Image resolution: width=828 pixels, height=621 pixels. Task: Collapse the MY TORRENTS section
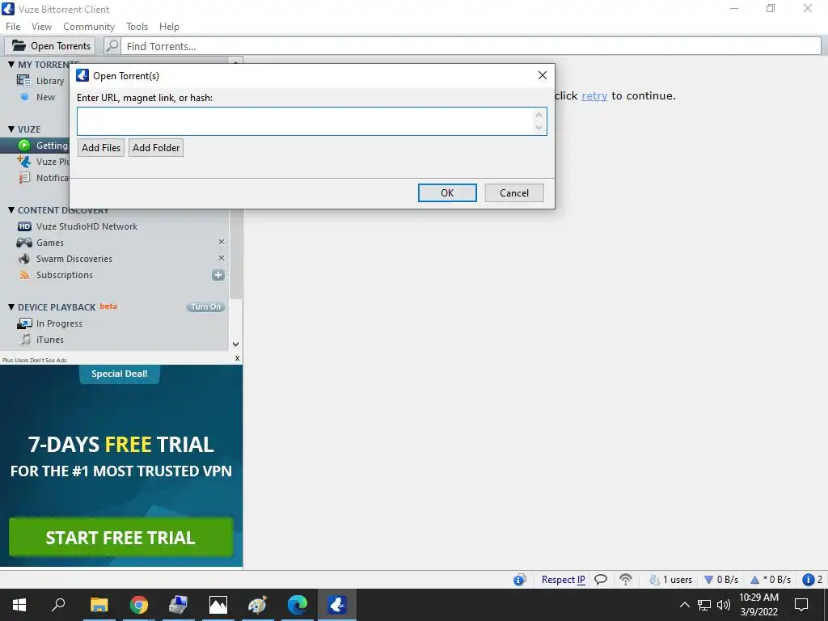(11, 65)
